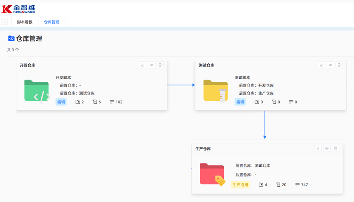Edit 开发仓库 using the pencil icon
The width and height of the screenshot is (354, 202).
pyautogui.click(x=142, y=65)
